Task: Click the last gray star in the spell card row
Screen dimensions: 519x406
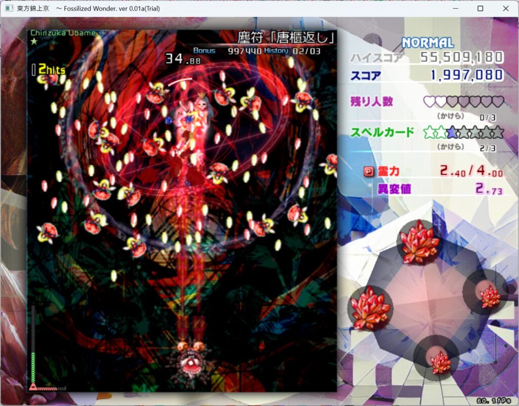Action: [498, 132]
